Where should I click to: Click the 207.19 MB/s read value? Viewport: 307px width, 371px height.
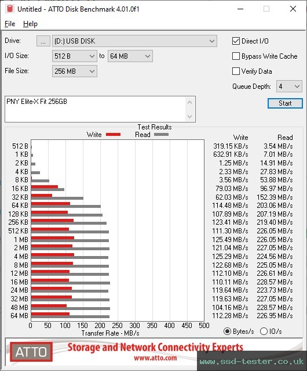275,214
